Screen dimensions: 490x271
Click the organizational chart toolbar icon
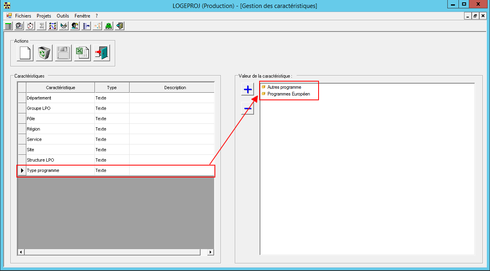tap(86, 26)
